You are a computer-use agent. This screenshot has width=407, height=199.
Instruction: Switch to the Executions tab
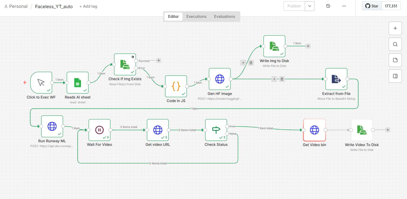coord(196,17)
